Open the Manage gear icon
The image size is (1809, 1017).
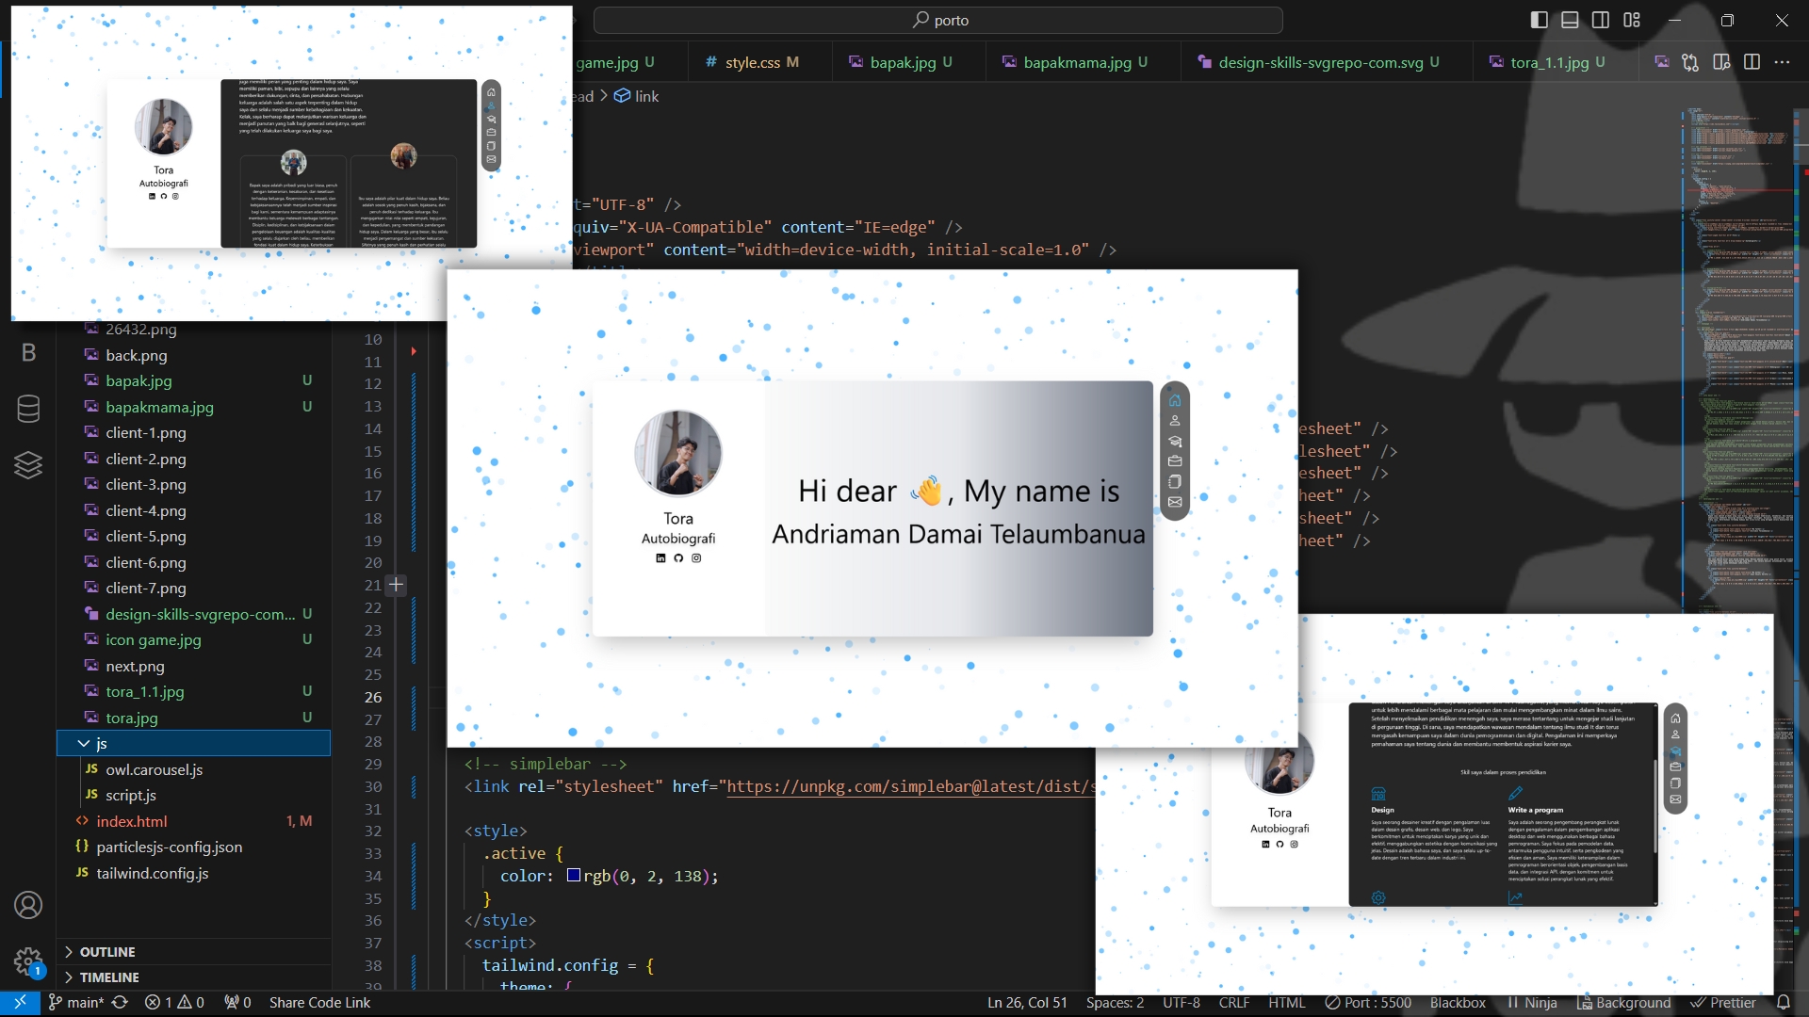(x=27, y=961)
